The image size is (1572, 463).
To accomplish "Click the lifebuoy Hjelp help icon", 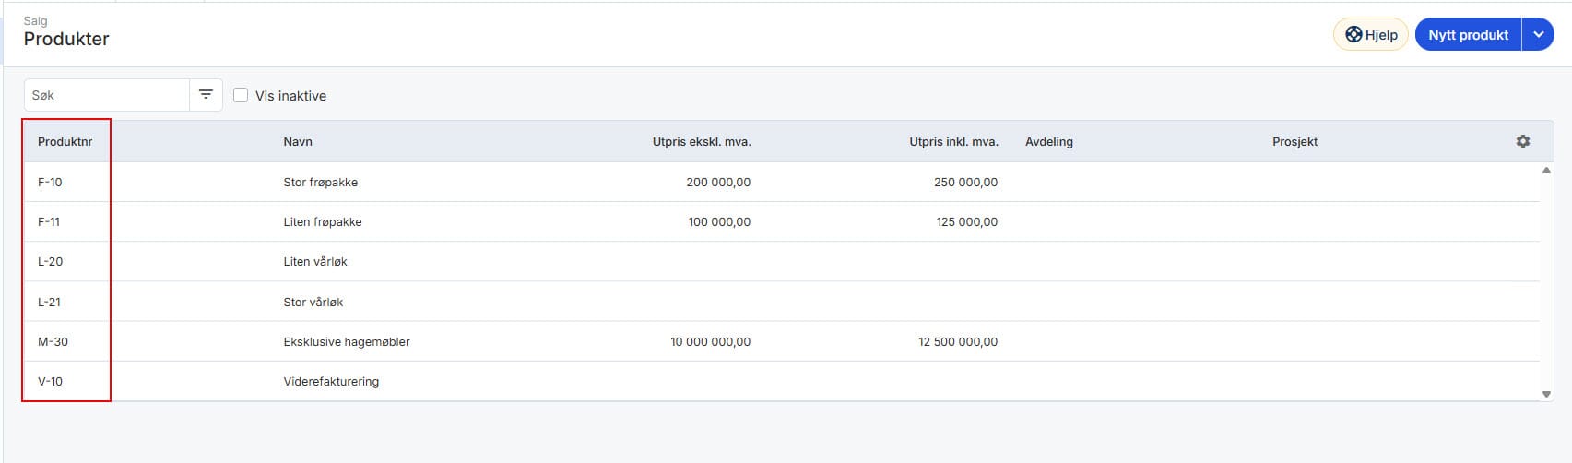I will 1353,35.
